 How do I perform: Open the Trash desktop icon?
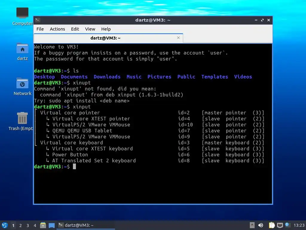tap(21, 121)
